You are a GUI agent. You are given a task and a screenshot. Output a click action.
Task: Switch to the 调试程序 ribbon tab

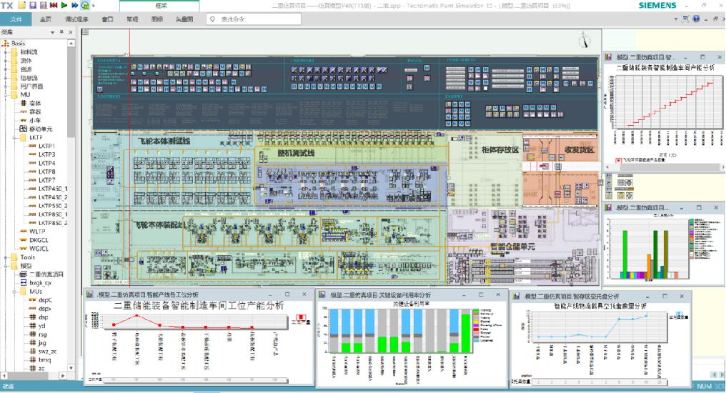coord(76,19)
